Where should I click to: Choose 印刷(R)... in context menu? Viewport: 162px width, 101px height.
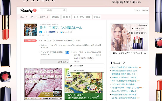(x=87, y=61)
